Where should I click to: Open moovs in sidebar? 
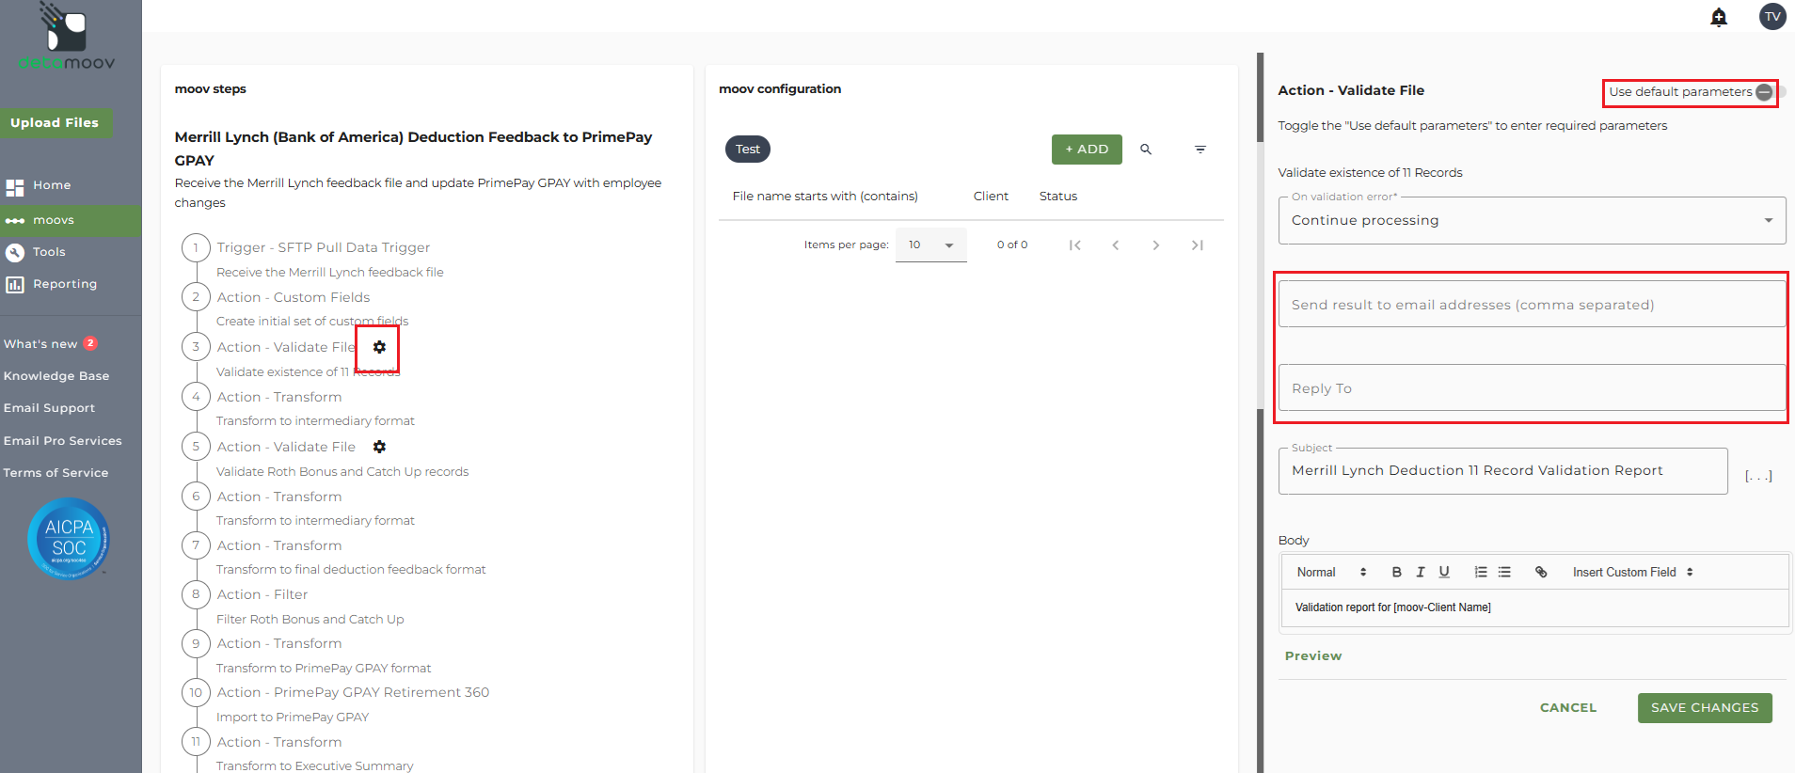click(71, 220)
